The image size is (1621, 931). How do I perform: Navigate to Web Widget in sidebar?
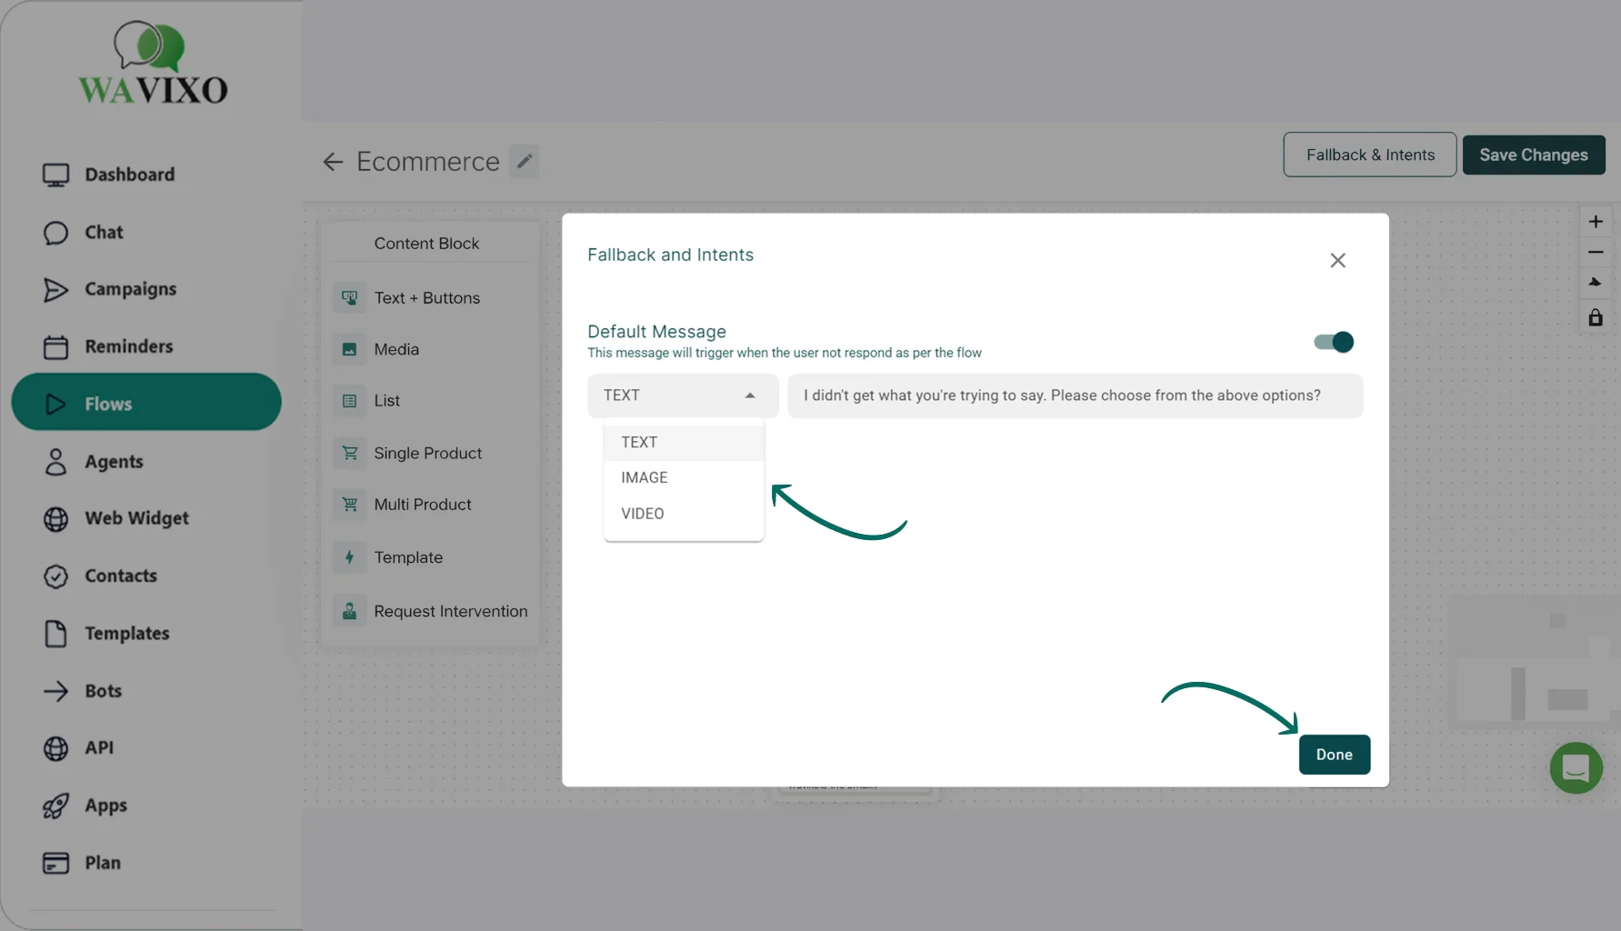click(136, 518)
